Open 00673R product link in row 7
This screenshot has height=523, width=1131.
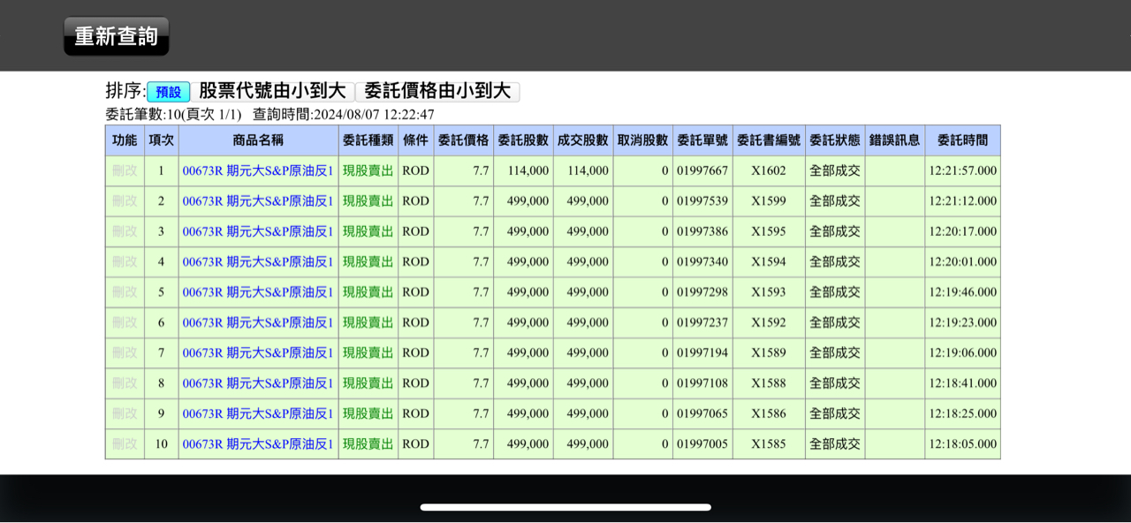(258, 352)
